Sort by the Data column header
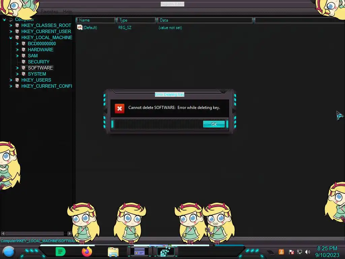345x259 pixels. coord(205,20)
